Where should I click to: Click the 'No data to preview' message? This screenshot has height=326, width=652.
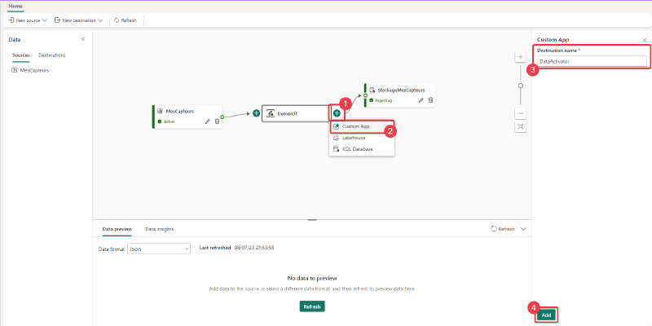(312, 278)
